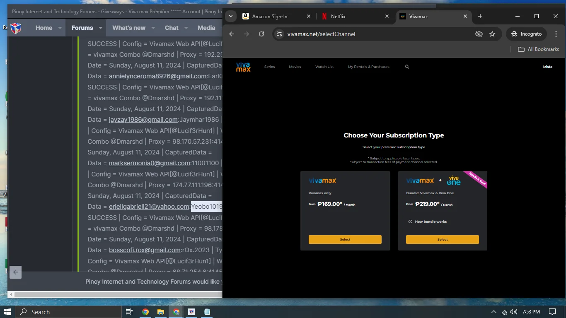The width and height of the screenshot is (566, 318).
Task: Open the Movies page on Vivamax
Action: [x=295, y=67]
